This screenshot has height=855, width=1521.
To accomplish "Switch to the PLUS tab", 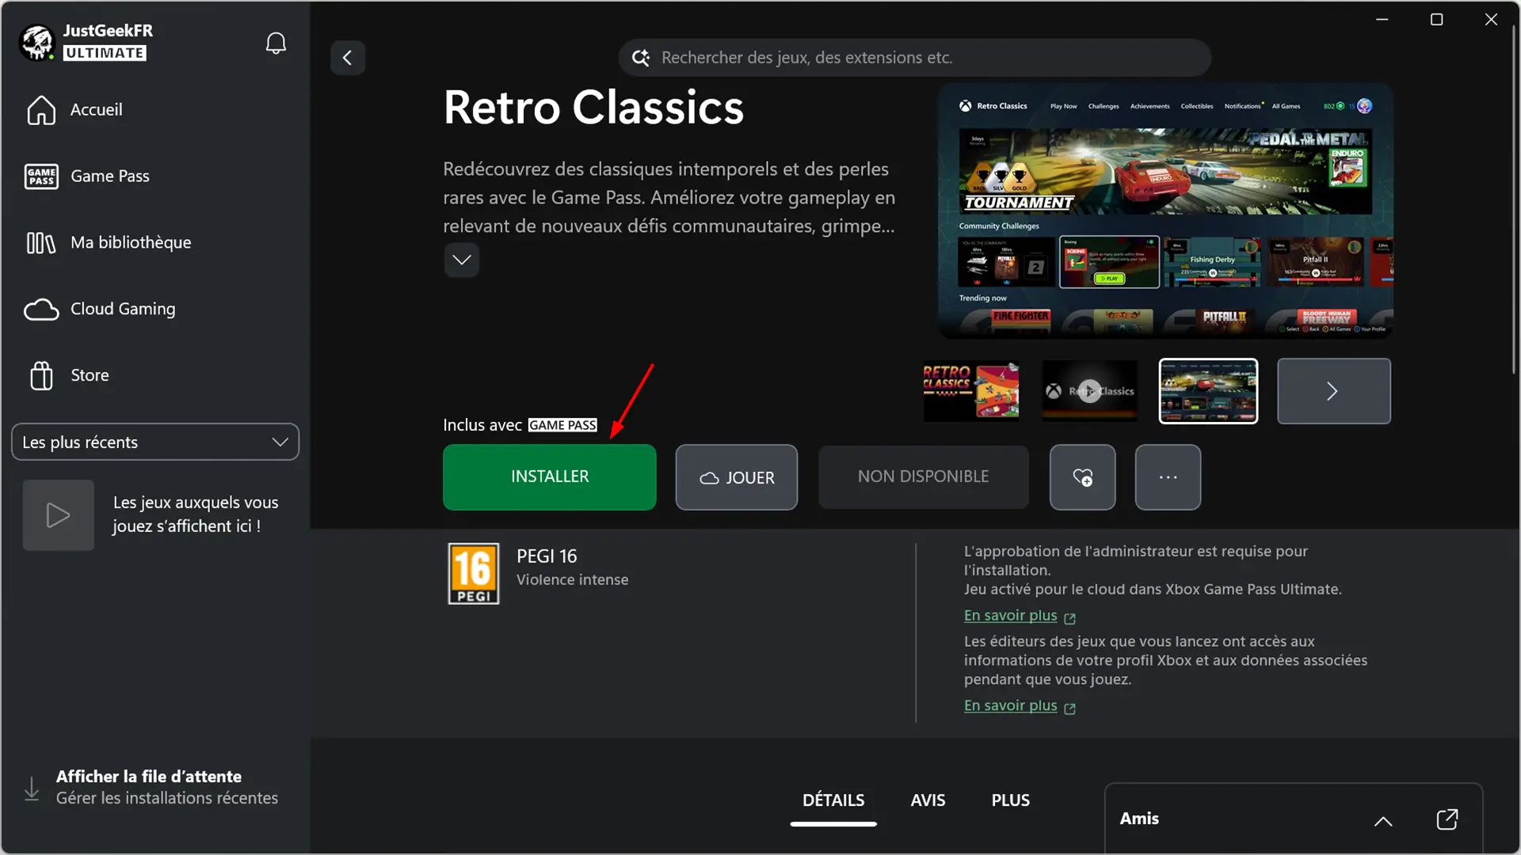I will (x=1011, y=800).
